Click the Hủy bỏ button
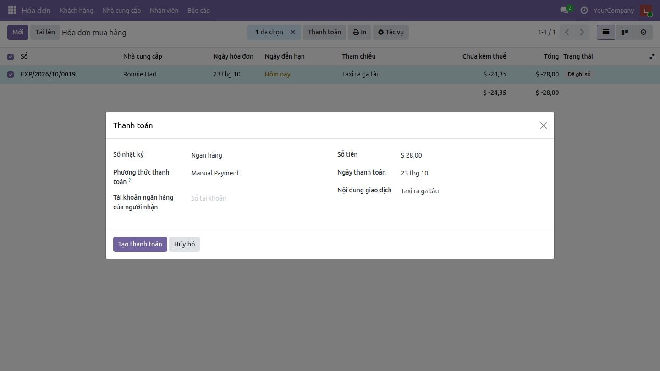This screenshot has height=371, width=660. 184,244
